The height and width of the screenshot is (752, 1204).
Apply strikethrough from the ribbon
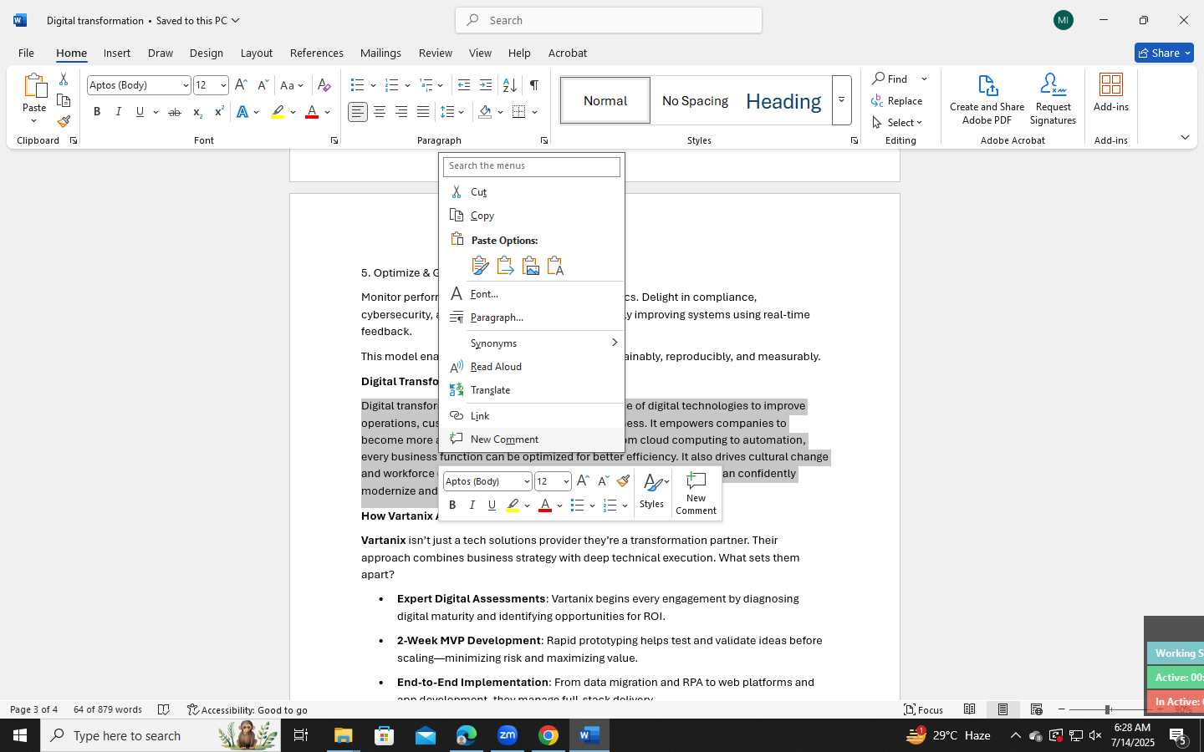click(x=175, y=112)
